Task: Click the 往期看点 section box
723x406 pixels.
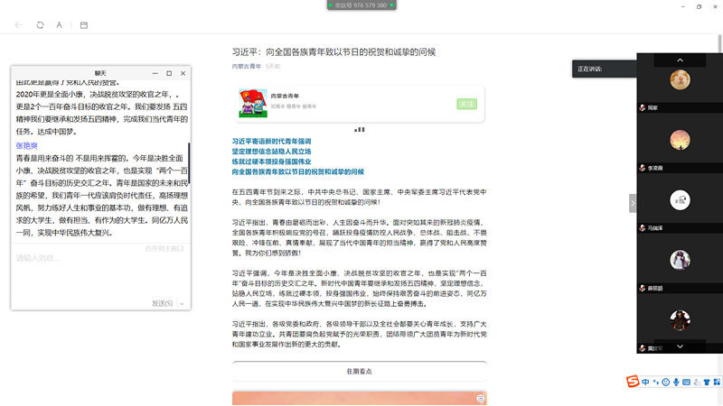Action: tap(359, 371)
